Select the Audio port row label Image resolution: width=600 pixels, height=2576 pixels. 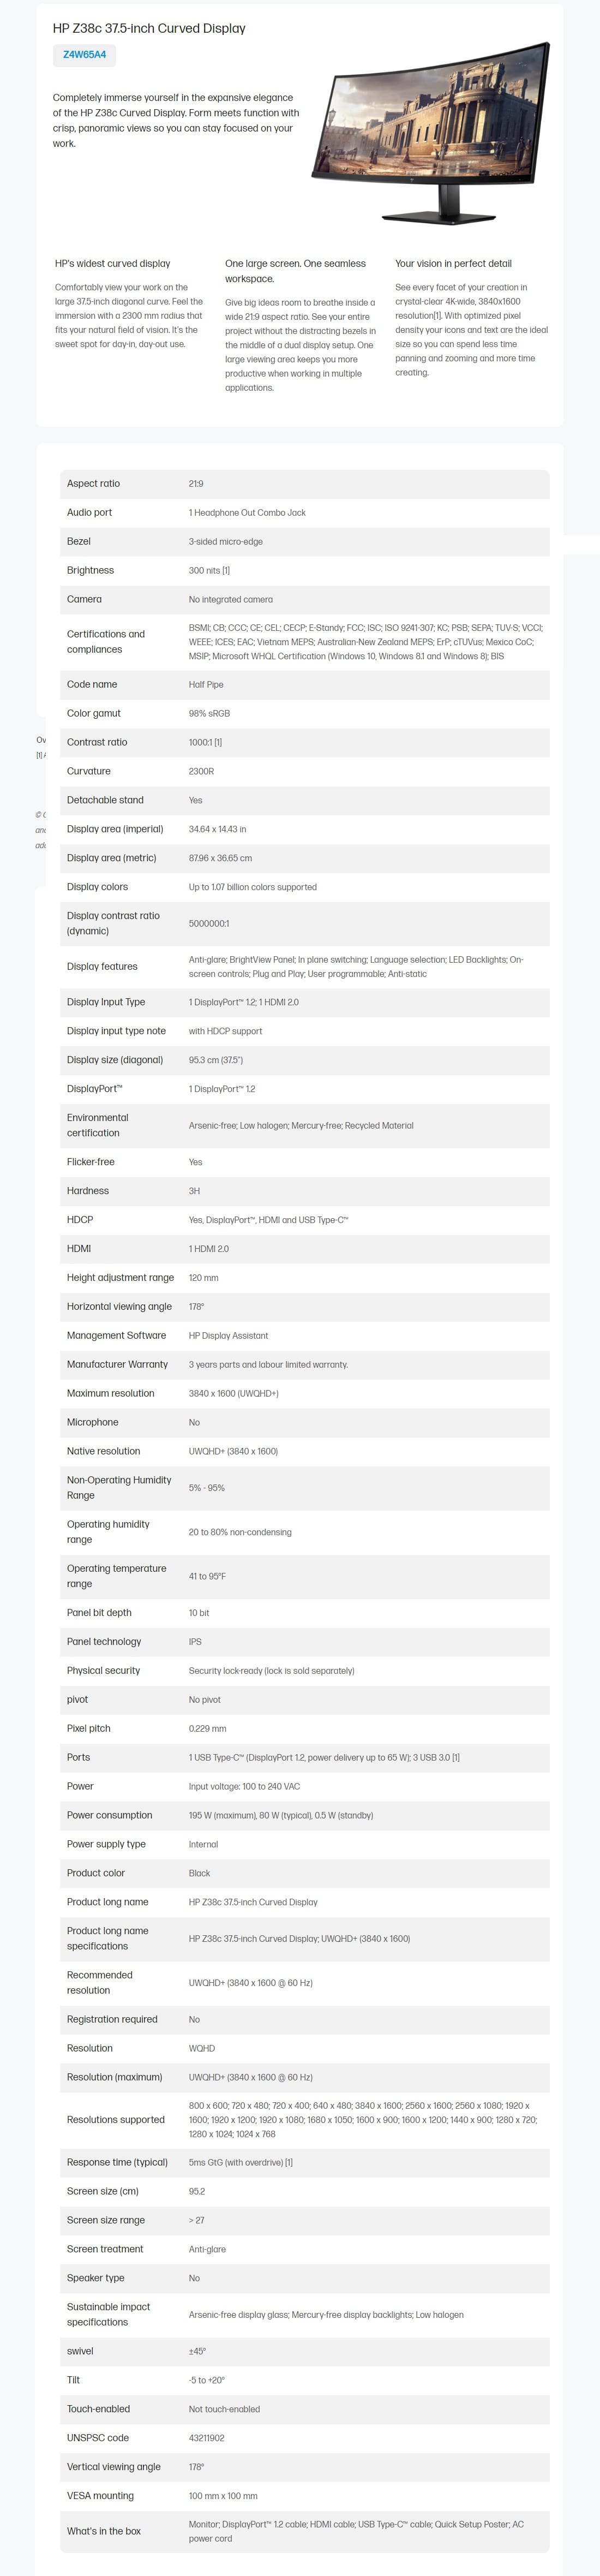pos(89,513)
